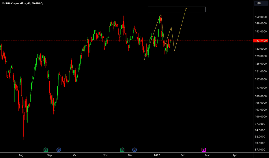Click the blue dividend marker near Sep
The height and width of the screenshot is (158, 269).
[59, 150]
